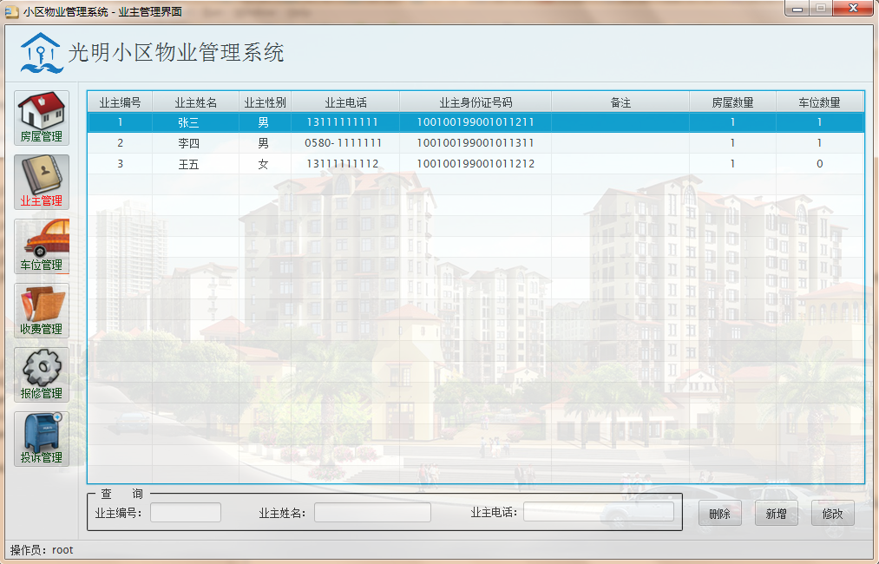Screen dimensions: 879x564
Task: Open 业主管理 owner management icon
Action: tap(42, 182)
